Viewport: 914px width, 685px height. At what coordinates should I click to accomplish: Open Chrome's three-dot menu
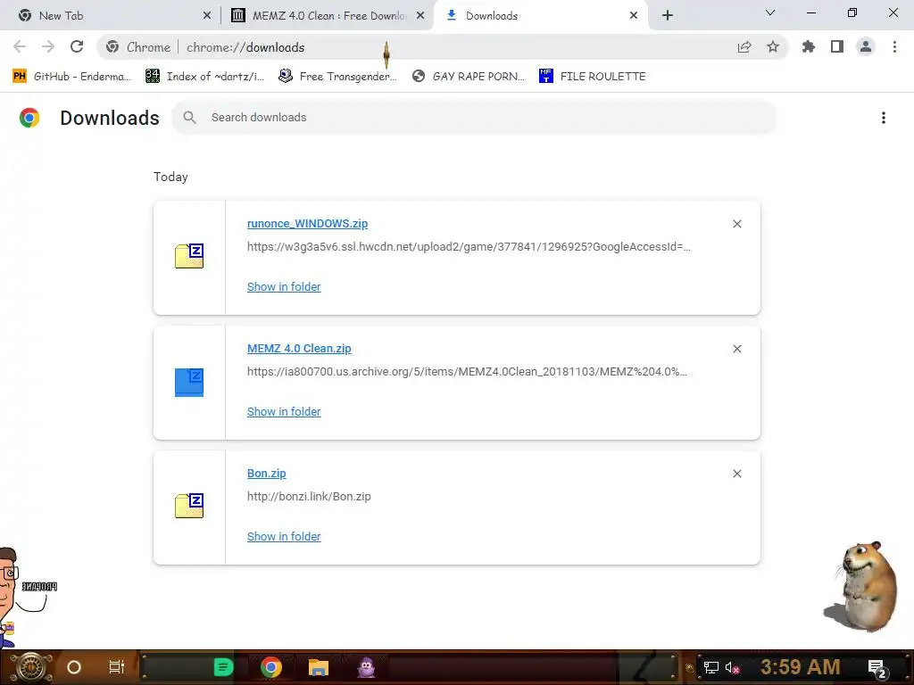[x=894, y=46]
